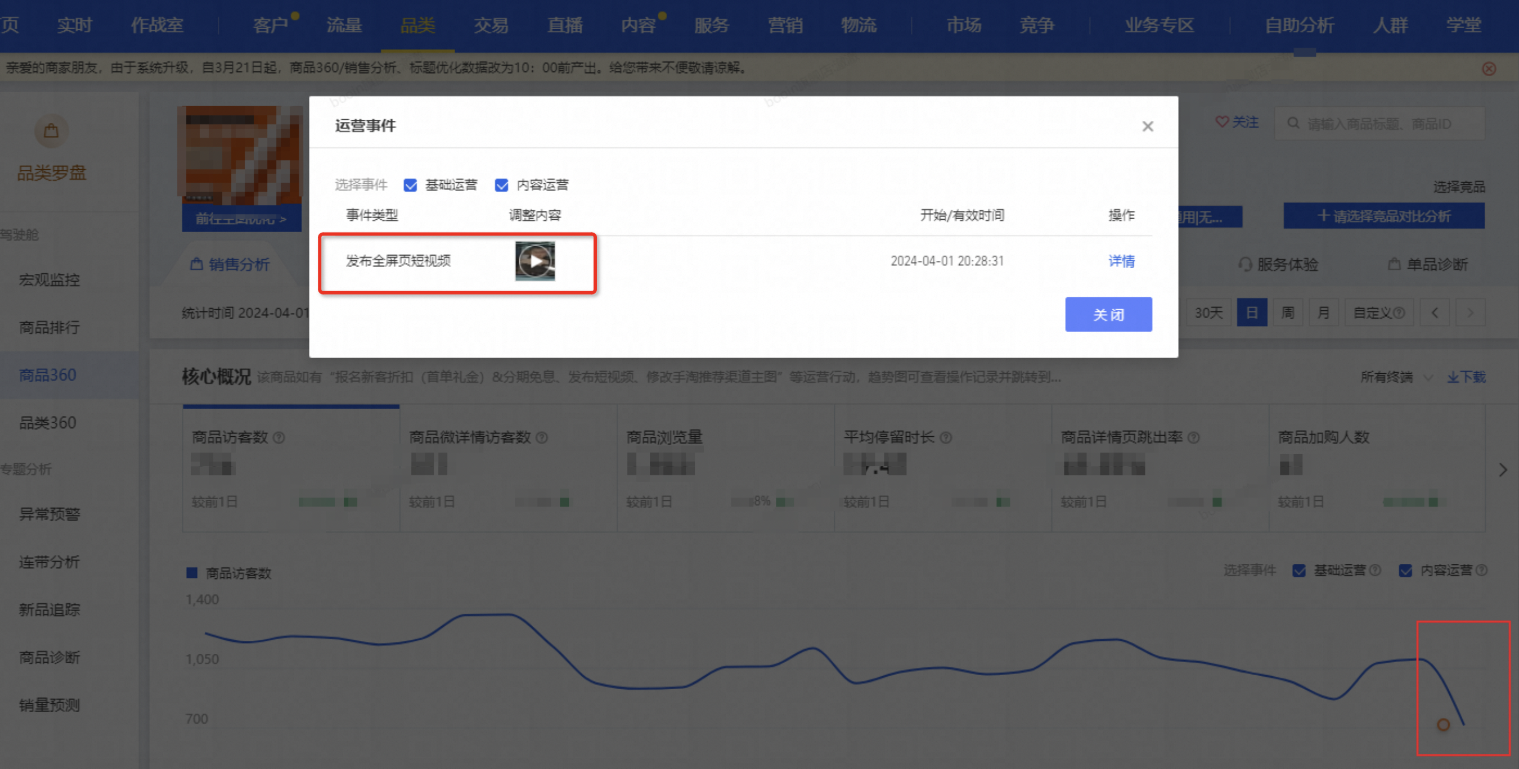Image resolution: width=1519 pixels, height=769 pixels.
Task: Select the 平均停留时长 metric card
Action: click(x=943, y=468)
